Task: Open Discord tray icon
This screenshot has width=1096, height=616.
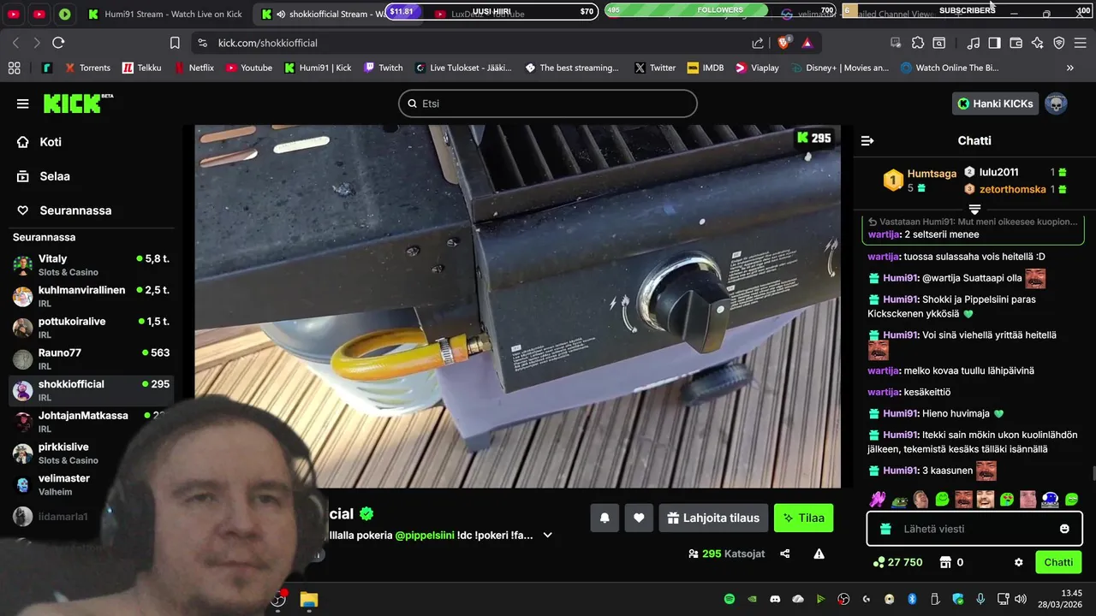Action: (775, 599)
